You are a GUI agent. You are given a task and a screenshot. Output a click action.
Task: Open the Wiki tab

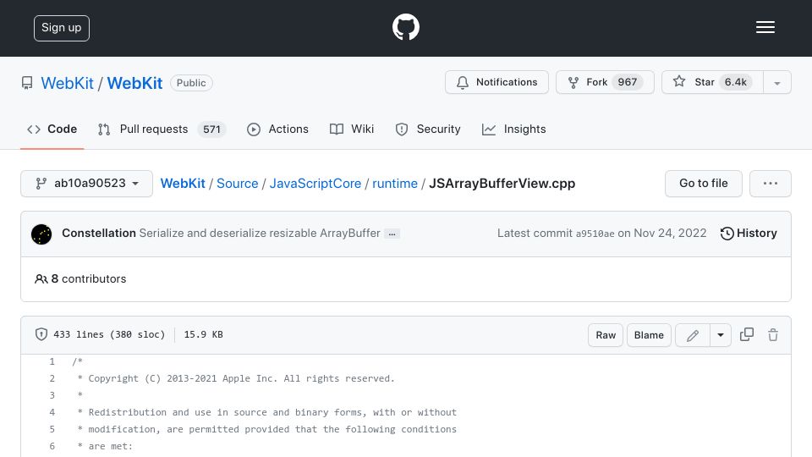coord(352,129)
